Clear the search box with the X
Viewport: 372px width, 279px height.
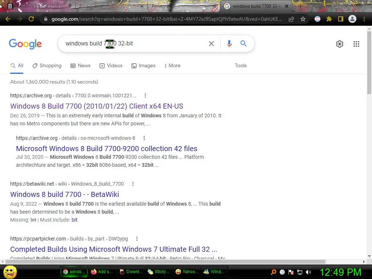[x=211, y=44]
